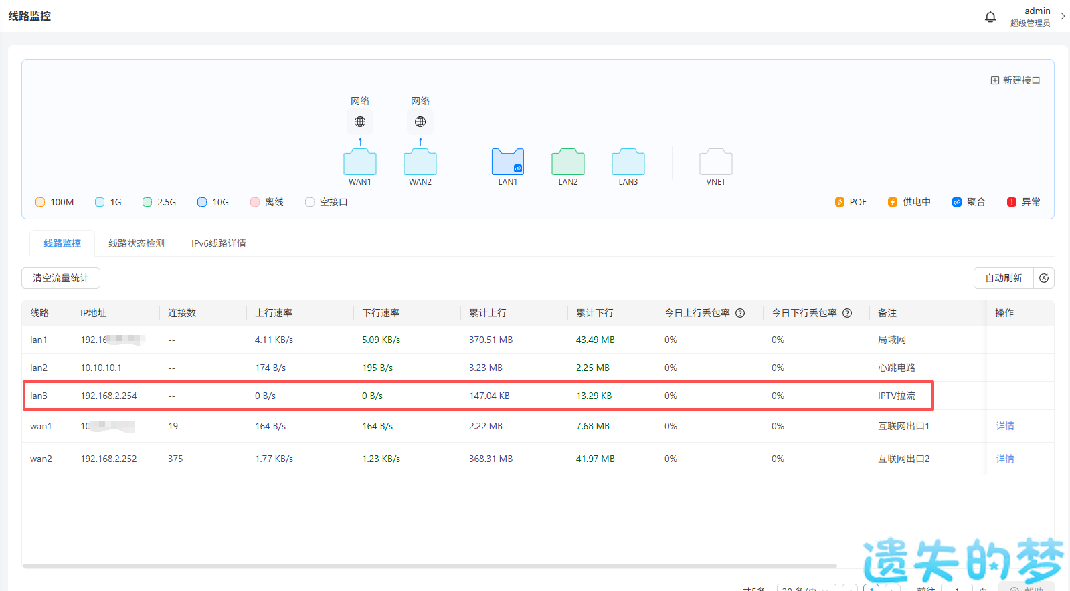Click the table's horizontal scrollbar

coord(430,566)
